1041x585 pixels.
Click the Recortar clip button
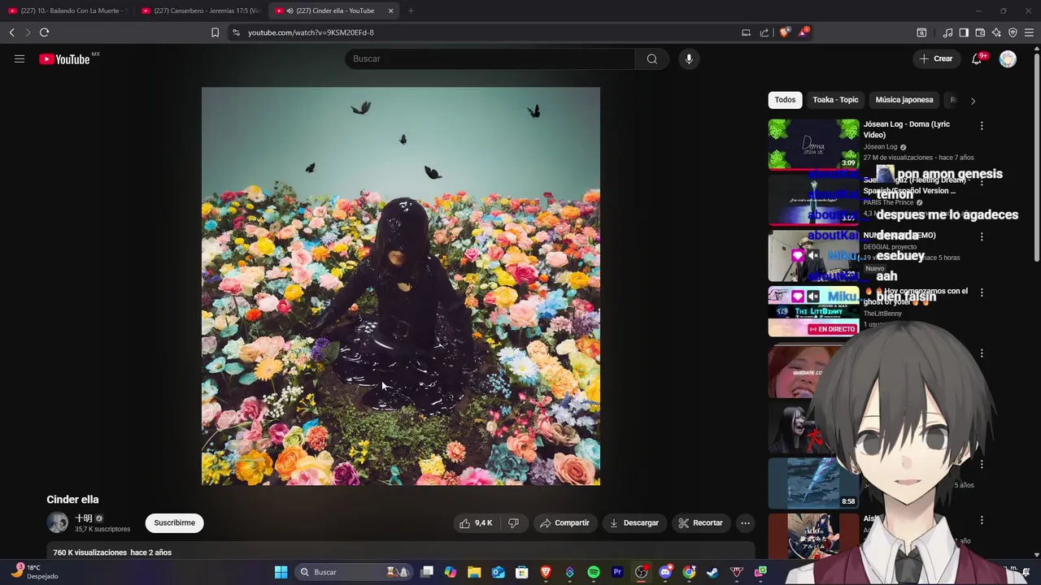point(700,523)
